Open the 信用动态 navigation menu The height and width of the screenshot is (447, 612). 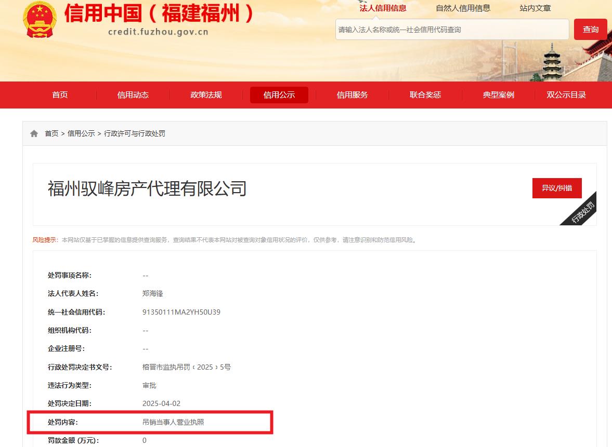click(133, 95)
